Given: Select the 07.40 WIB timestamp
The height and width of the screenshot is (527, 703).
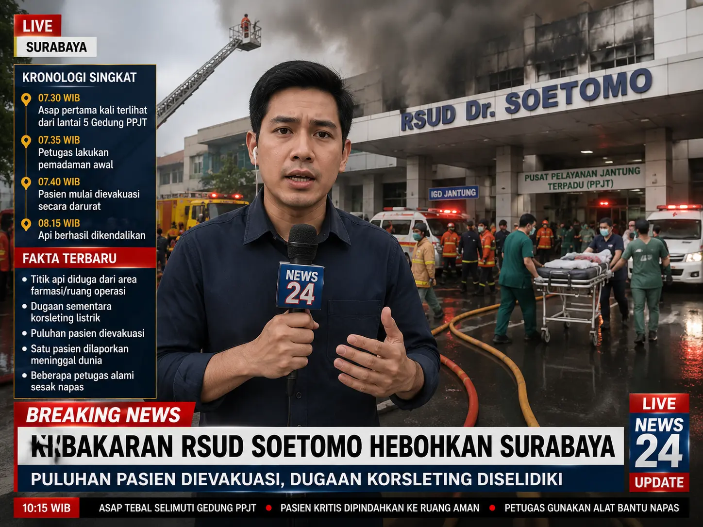Looking at the screenshot, I should [x=59, y=181].
